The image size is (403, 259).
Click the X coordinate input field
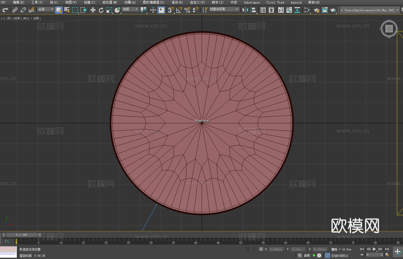pos(276,249)
